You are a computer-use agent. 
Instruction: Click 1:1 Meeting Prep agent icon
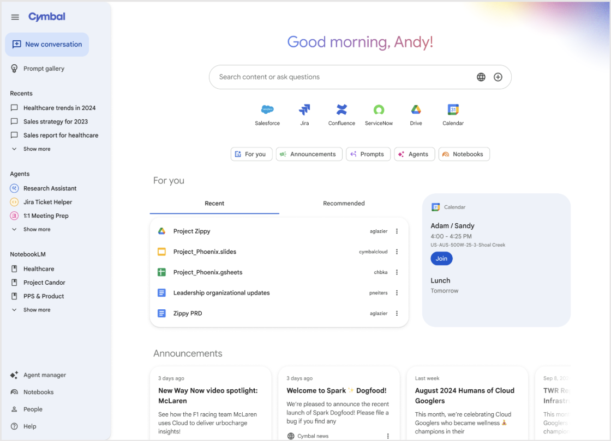click(x=14, y=216)
